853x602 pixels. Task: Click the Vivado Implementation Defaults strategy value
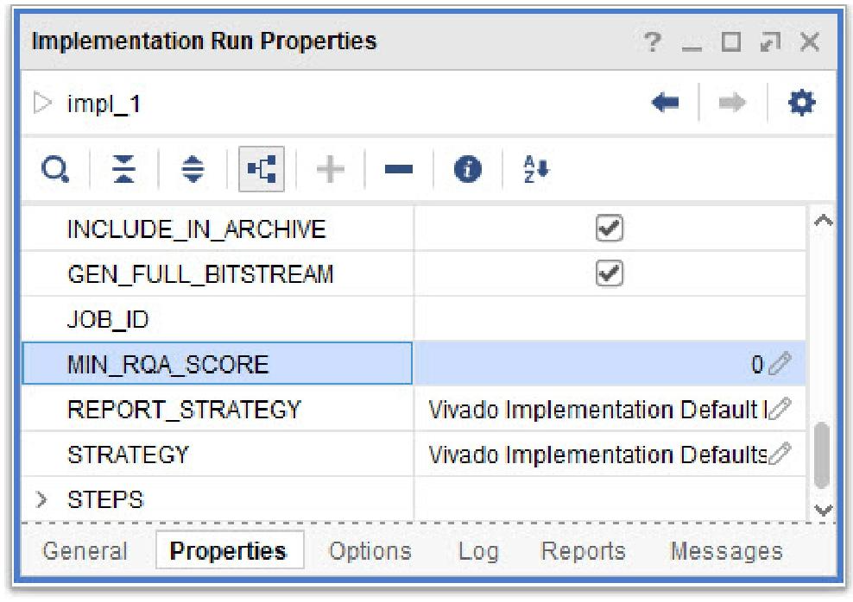(597, 455)
